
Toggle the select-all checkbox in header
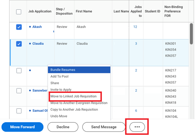(18, 12)
